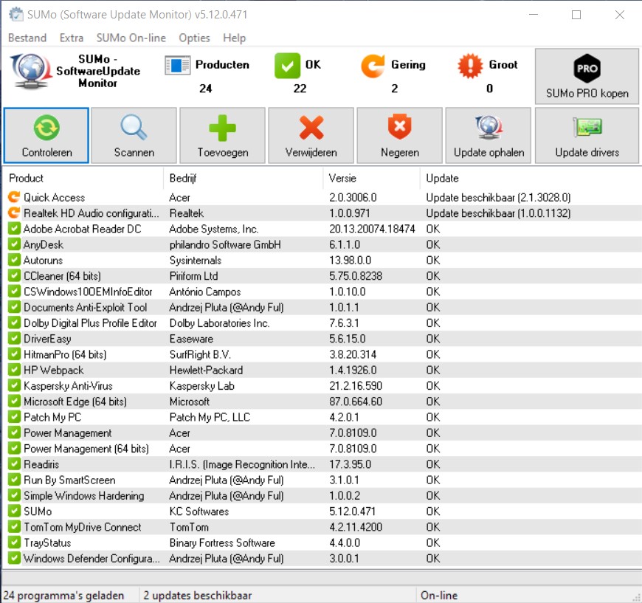Open the Extra menu
642x603 pixels.
(x=72, y=38)
